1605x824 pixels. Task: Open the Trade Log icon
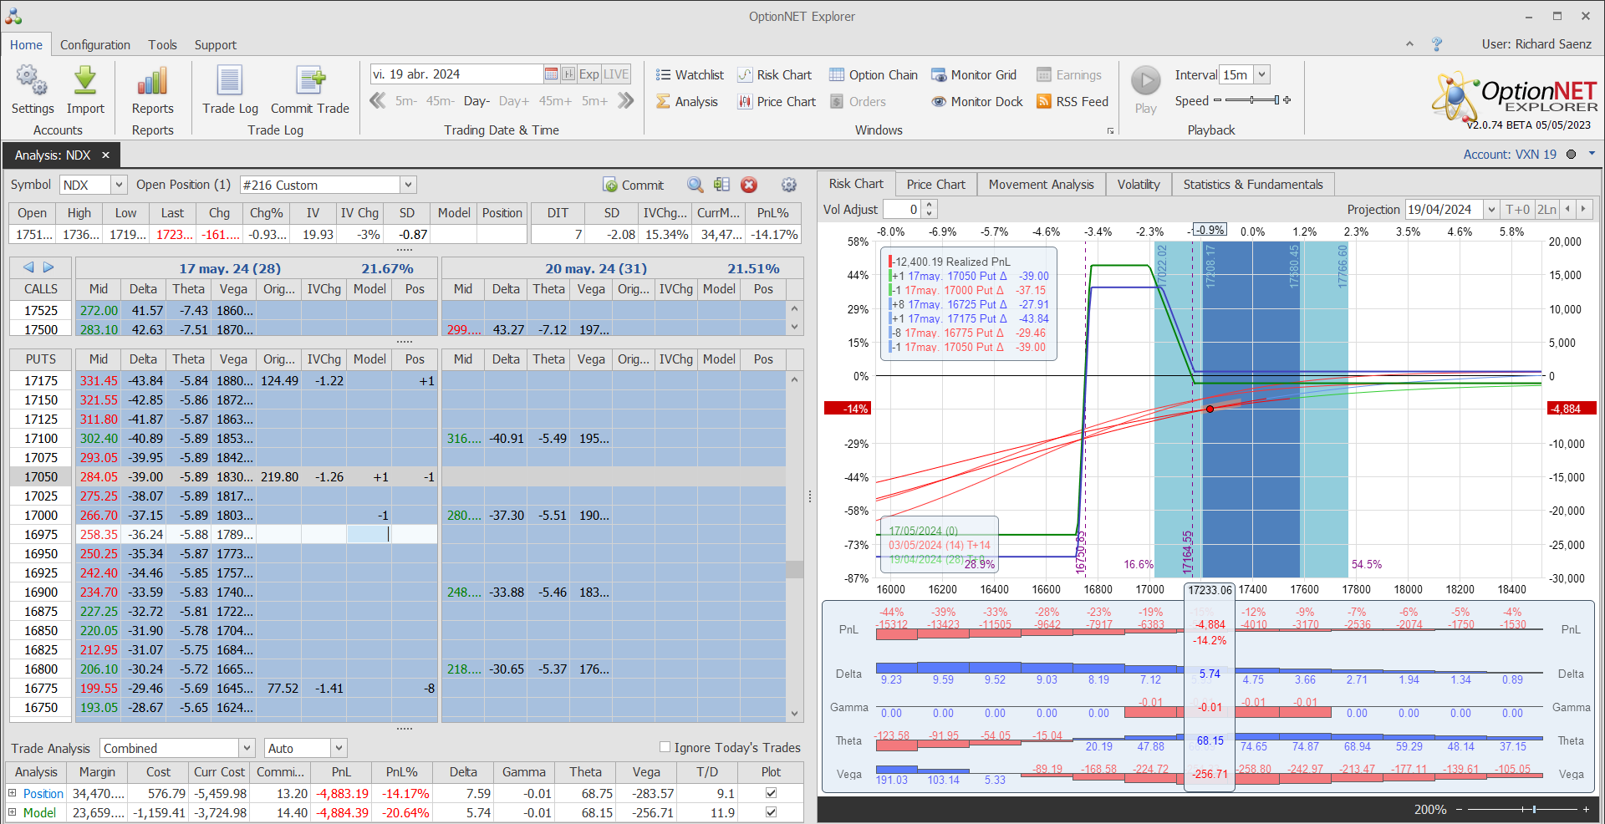click(x=230, y=83)
